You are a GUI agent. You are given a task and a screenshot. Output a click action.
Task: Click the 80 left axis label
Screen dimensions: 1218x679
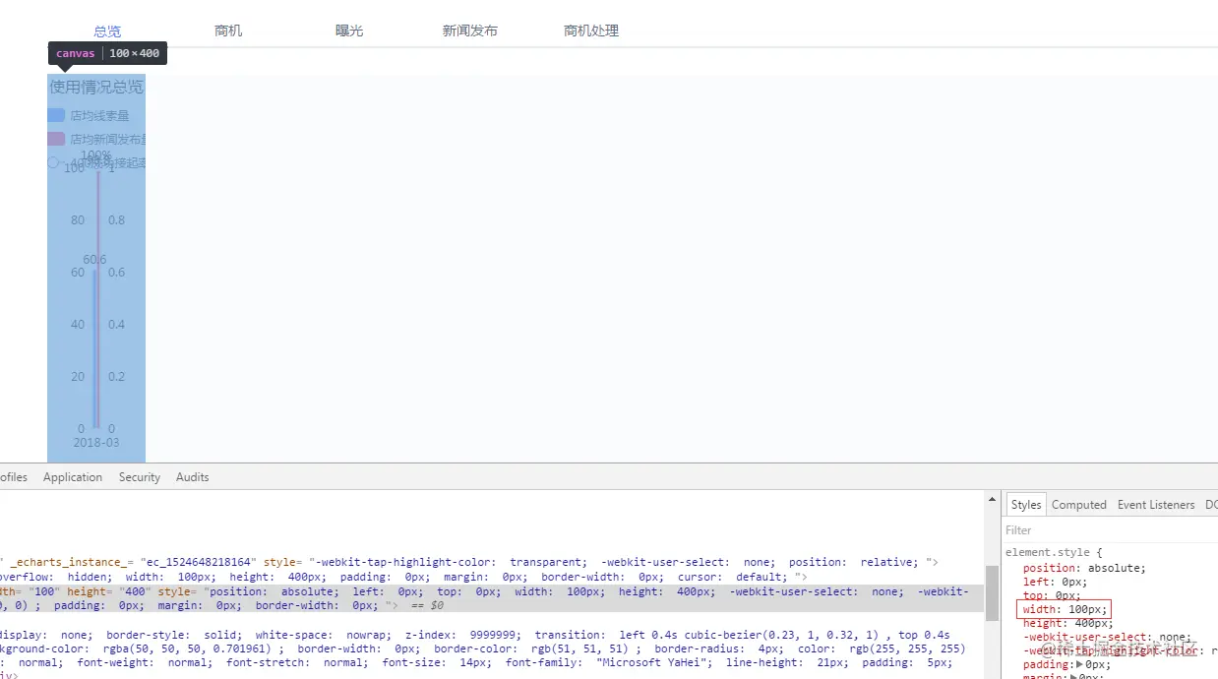78,220
